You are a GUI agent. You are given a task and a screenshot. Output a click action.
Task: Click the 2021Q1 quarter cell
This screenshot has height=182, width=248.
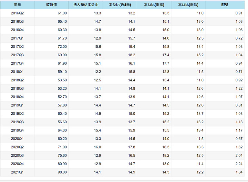[x=17, y=172]
